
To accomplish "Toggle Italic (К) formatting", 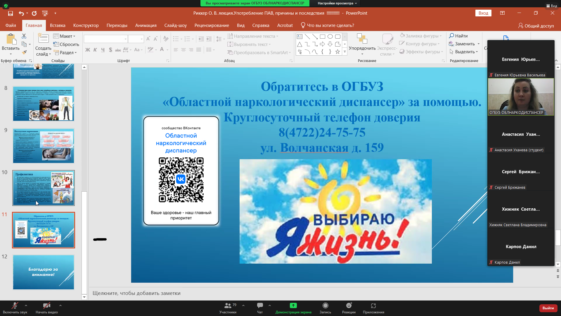I will point(95,50).
